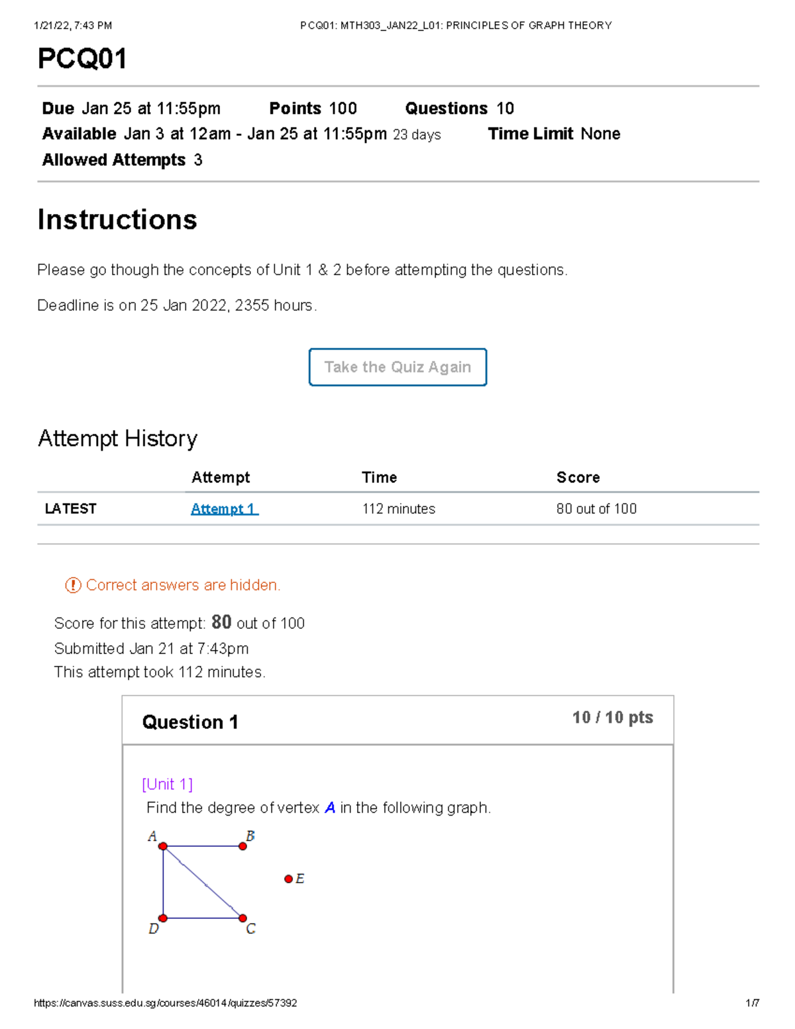Select the red vertex dot labeled A
Viewport: 795px width, 1029px height.
tap(162, 845)
